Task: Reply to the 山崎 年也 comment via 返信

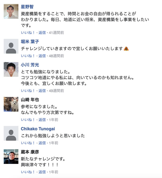Action: click(42, 120)
